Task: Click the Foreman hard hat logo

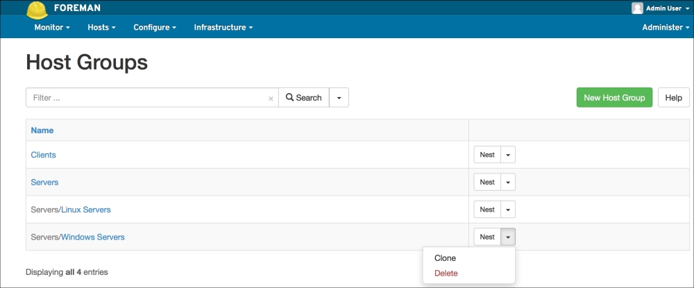Action: coord(37,9)
